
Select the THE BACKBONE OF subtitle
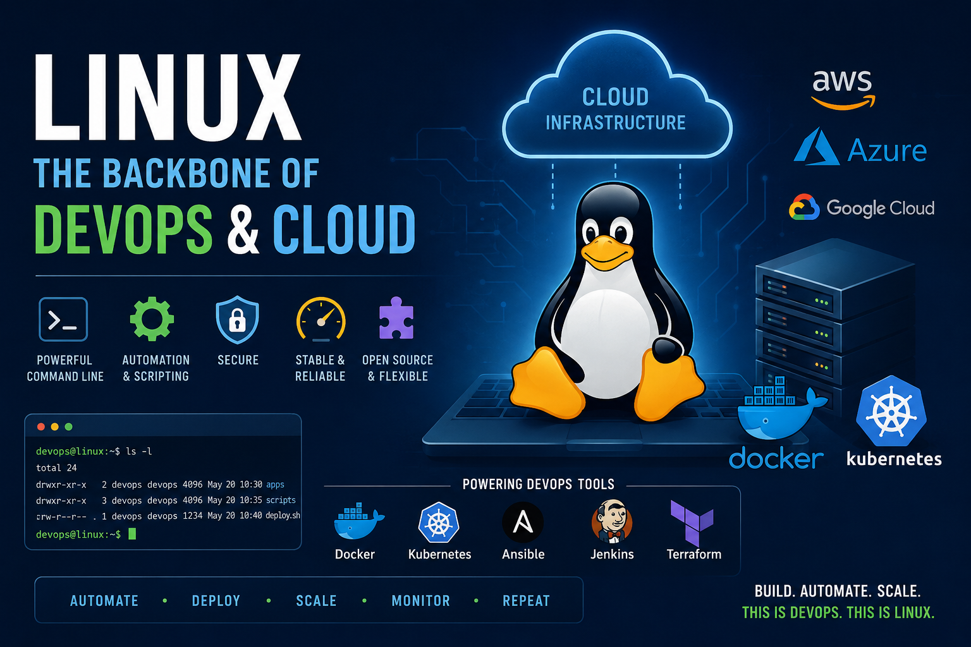pos(176,174)
